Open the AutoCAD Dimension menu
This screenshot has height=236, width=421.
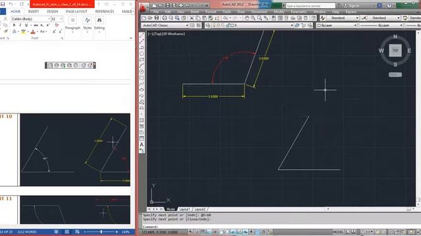click(259, 12)
